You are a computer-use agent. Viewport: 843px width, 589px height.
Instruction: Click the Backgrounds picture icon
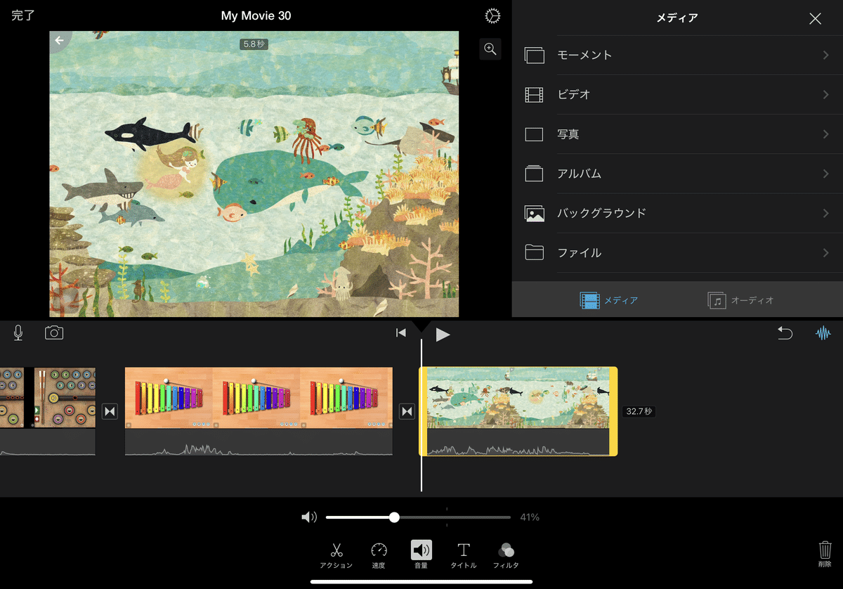(535, 214)
